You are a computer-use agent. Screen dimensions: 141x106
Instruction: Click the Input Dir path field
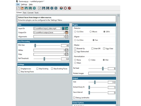click(x=47, y=29)
